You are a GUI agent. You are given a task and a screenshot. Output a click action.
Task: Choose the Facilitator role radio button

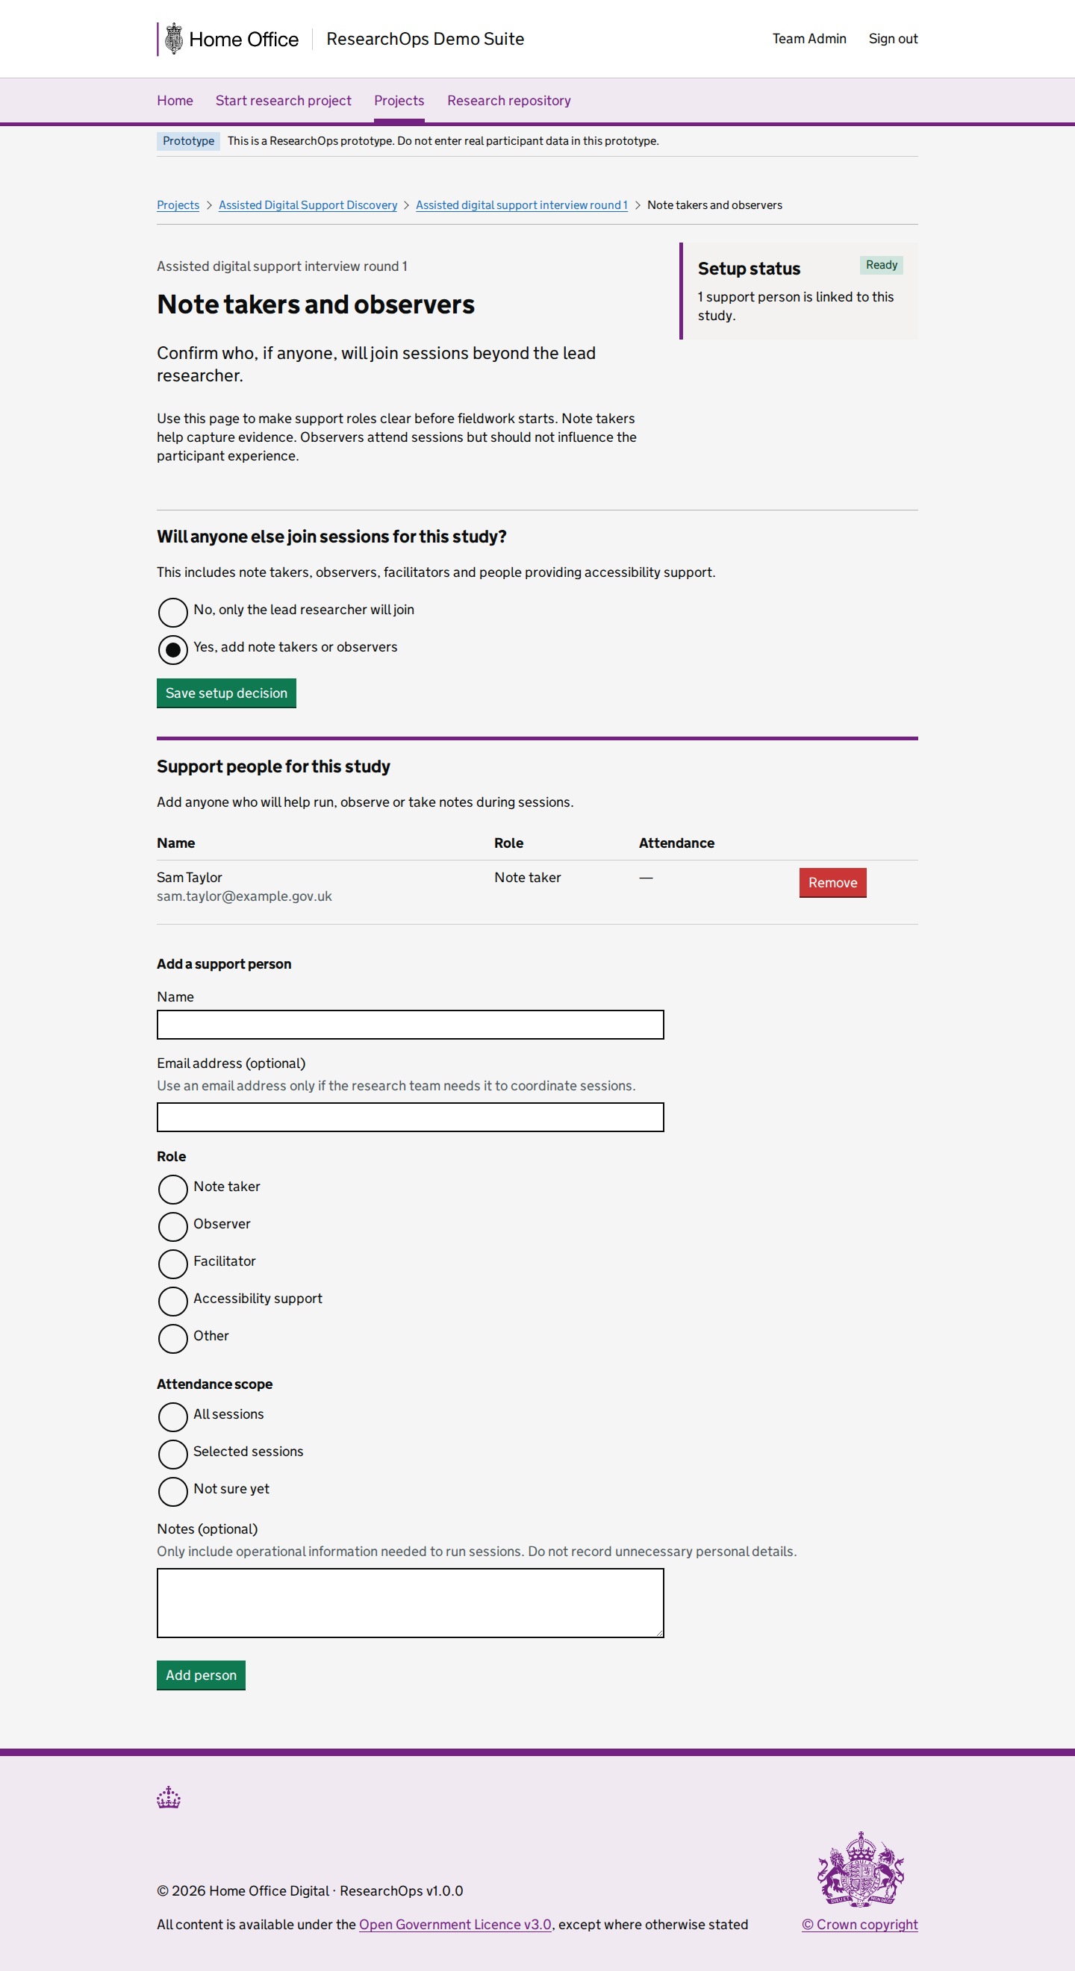[173, 1264]
